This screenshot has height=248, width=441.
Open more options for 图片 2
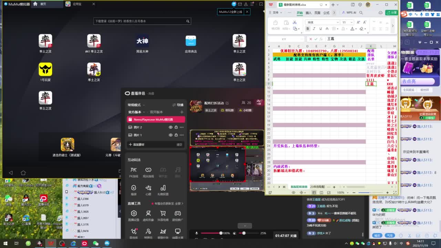(182, 127)
